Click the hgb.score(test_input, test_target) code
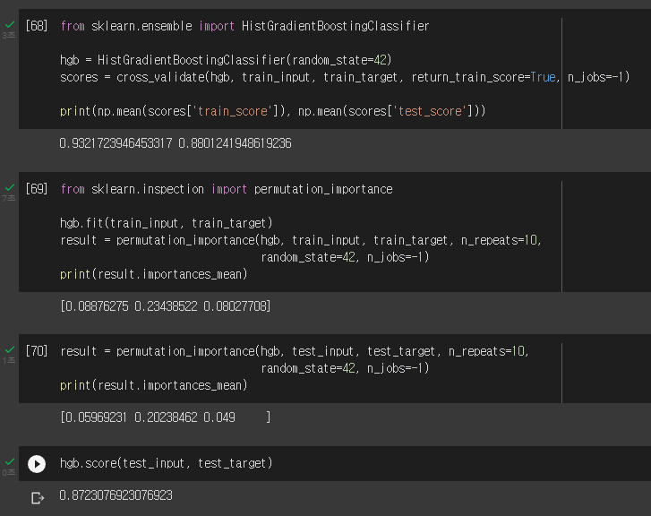Image resolution: width=651 pixels, height=516 pixels. (167, 463)
